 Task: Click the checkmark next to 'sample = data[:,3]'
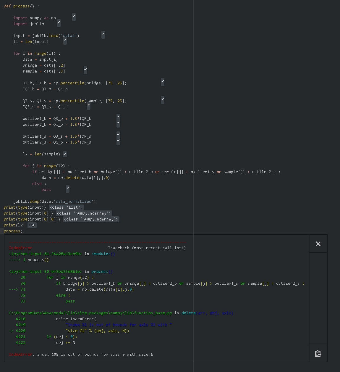[x=85, y=70]
